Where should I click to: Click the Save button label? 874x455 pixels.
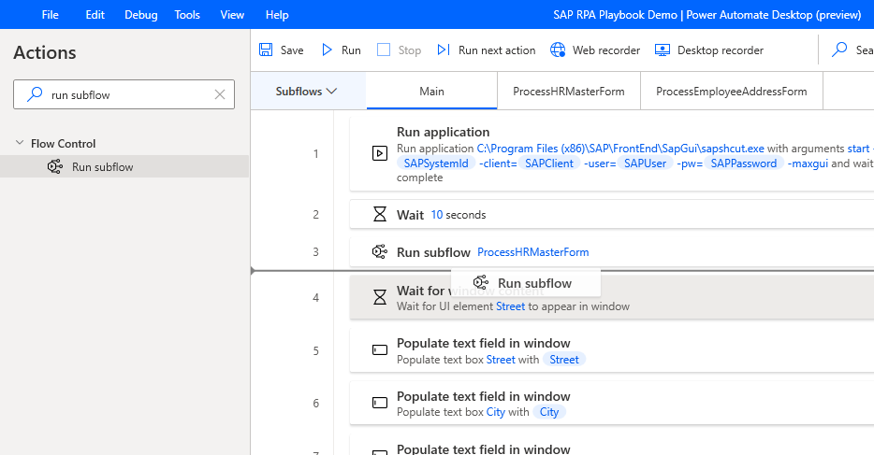click(x=292, y=50)
